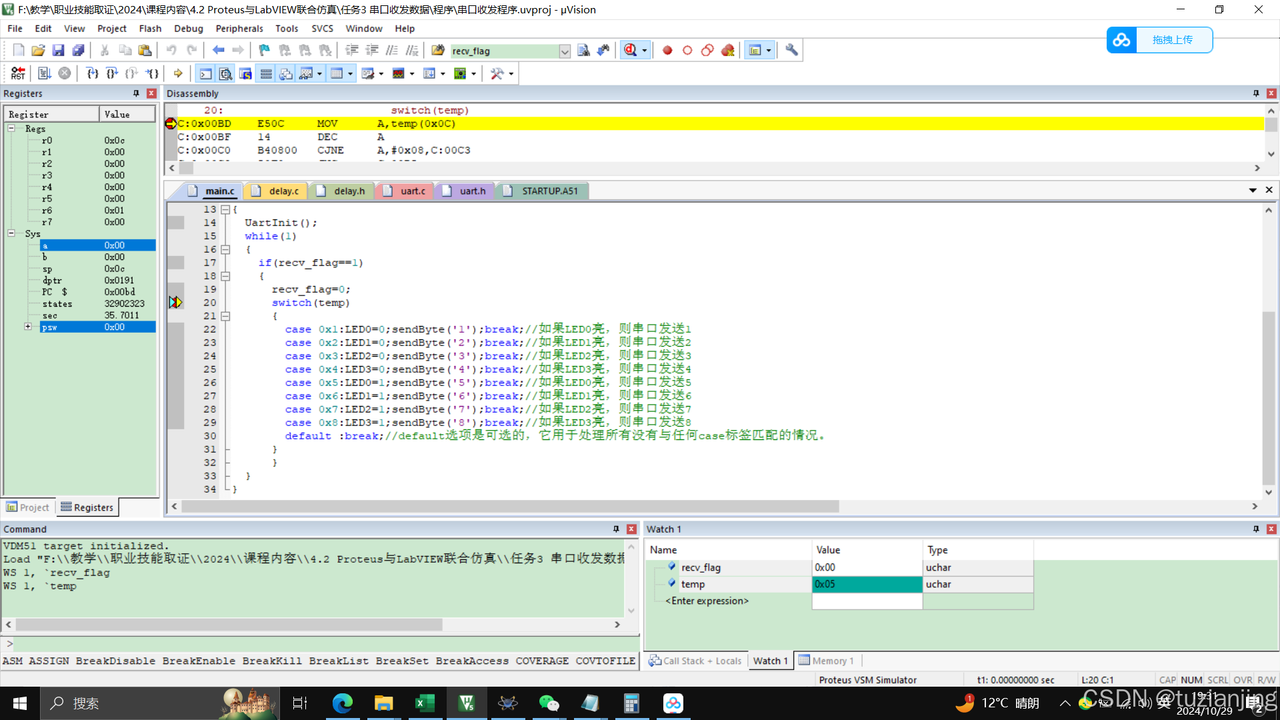Click the CPU Reset (RST) icon
Image resolution: width=1280 pixels, height=720 pixels.
tap(18, 73)
